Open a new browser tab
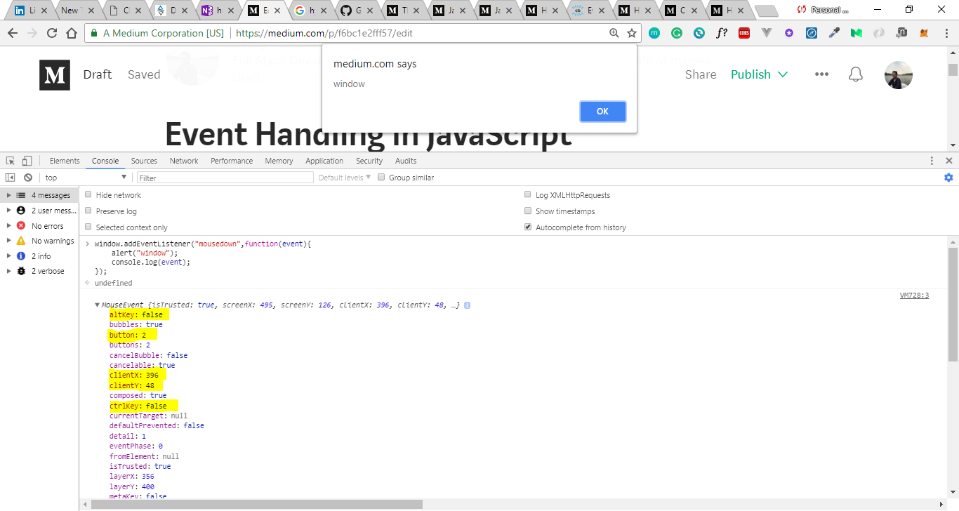Screen dimensions: 959x511 pyautogui.click(x=766, y=11)
